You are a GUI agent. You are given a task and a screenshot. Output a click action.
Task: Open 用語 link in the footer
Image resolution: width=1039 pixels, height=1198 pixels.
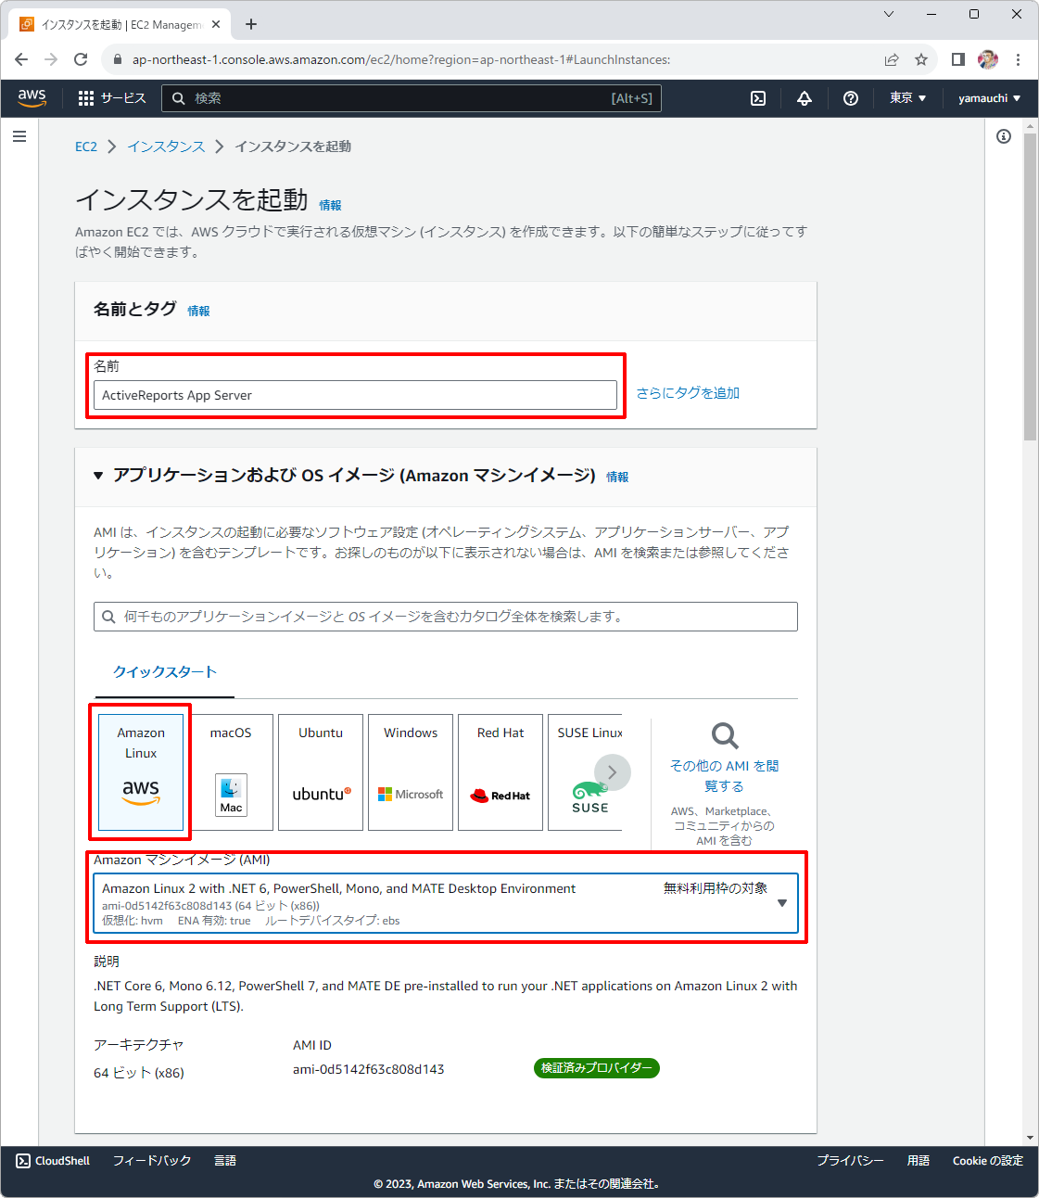(919, 1161)
